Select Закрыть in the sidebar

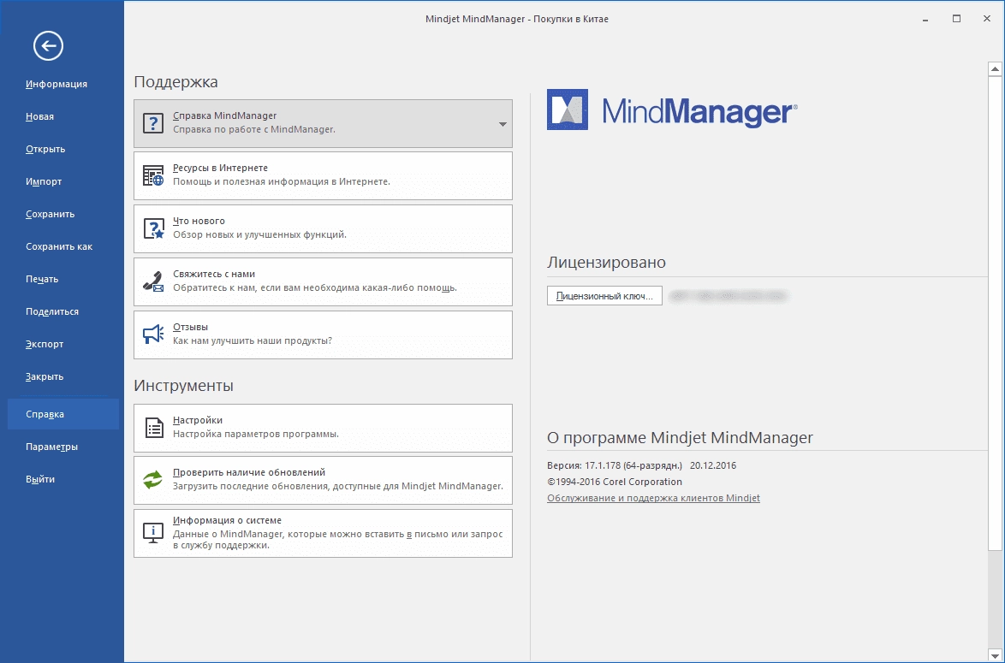coord(45,376)
